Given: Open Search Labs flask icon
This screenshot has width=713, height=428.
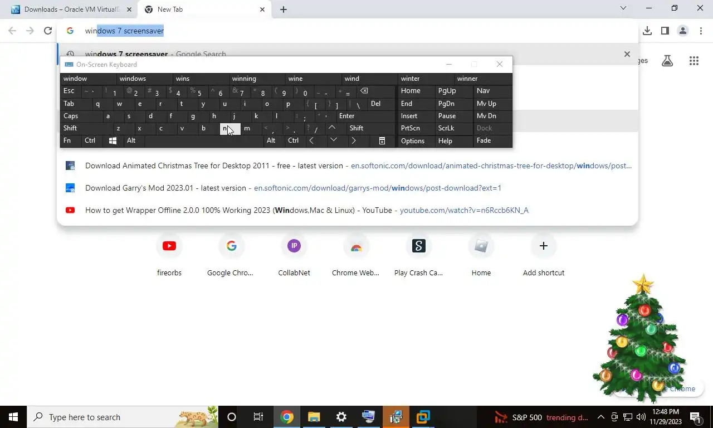Looking at the screenshot, I should click(x=667, y=61).
